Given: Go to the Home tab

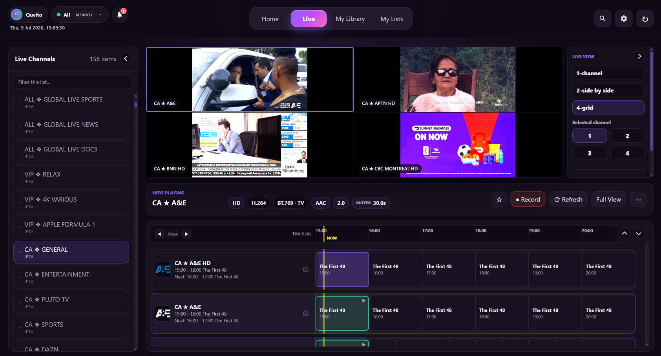Looking at the screenshot, I should click(270, 19).
